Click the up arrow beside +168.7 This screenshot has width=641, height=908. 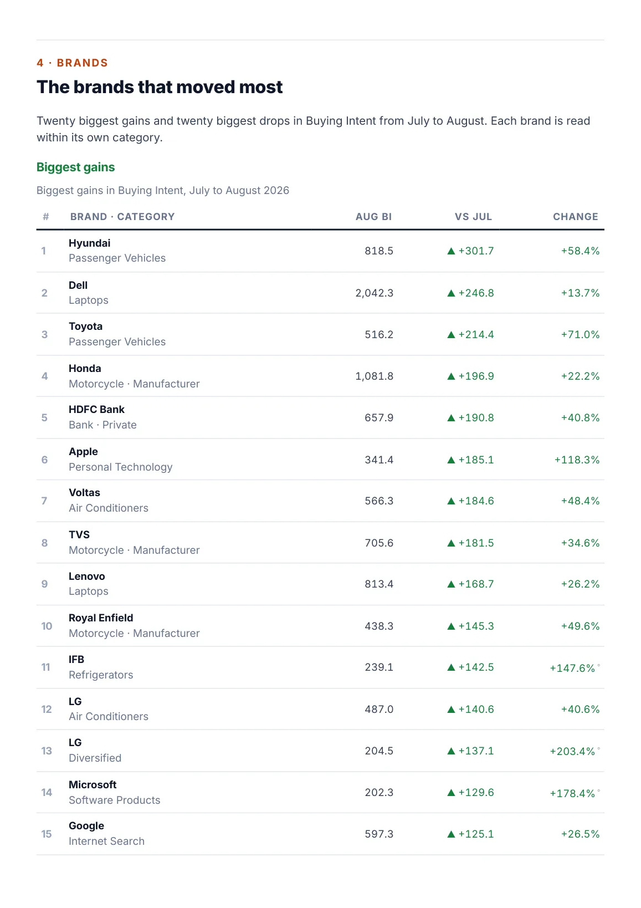coord(451,584)
